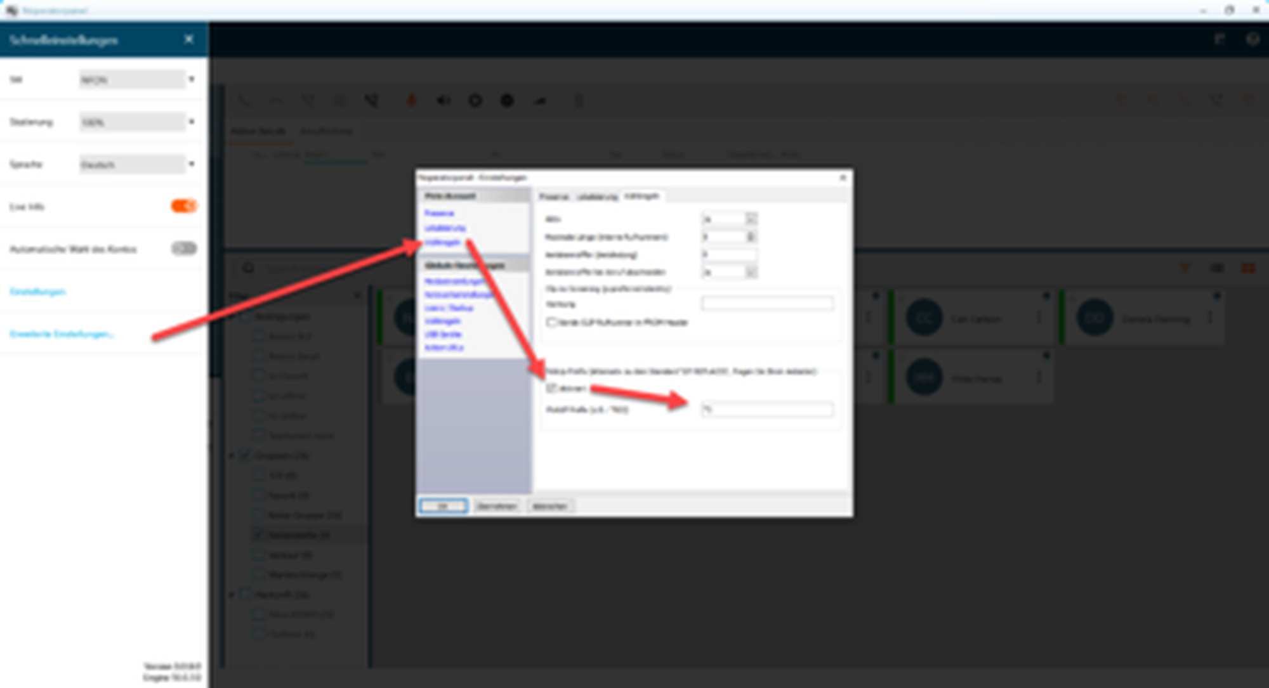Click the search magnifier icon

(x=248, y=268)
